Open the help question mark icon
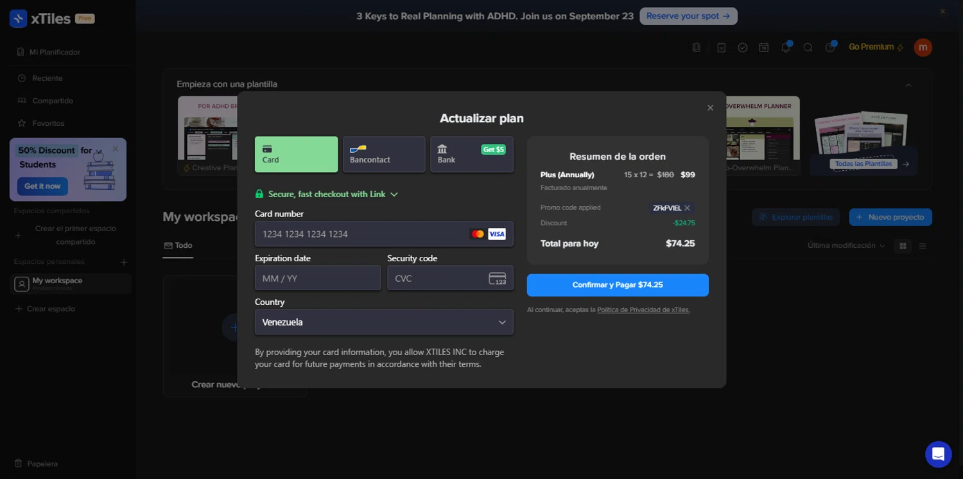 coord(831,48)
